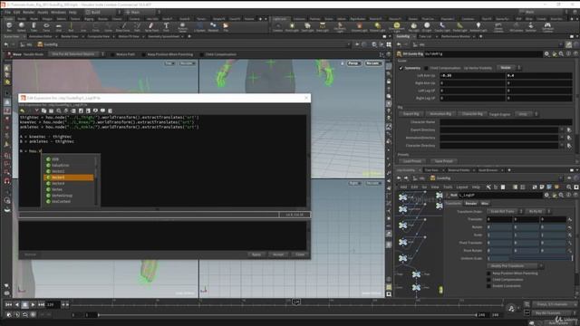Select the Metaball shelf tool

point(213,26)
